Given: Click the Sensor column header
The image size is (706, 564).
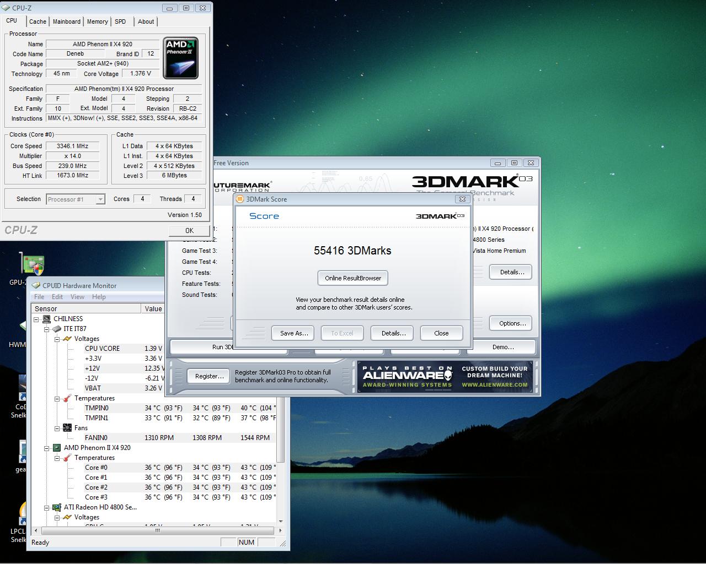Looking at the screenshot, I should tap(86, 309).
